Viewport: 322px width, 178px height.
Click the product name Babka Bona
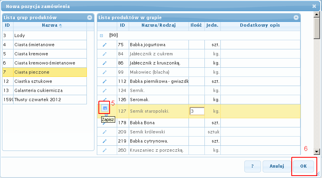pyautogui.click(x=142, y=123)
